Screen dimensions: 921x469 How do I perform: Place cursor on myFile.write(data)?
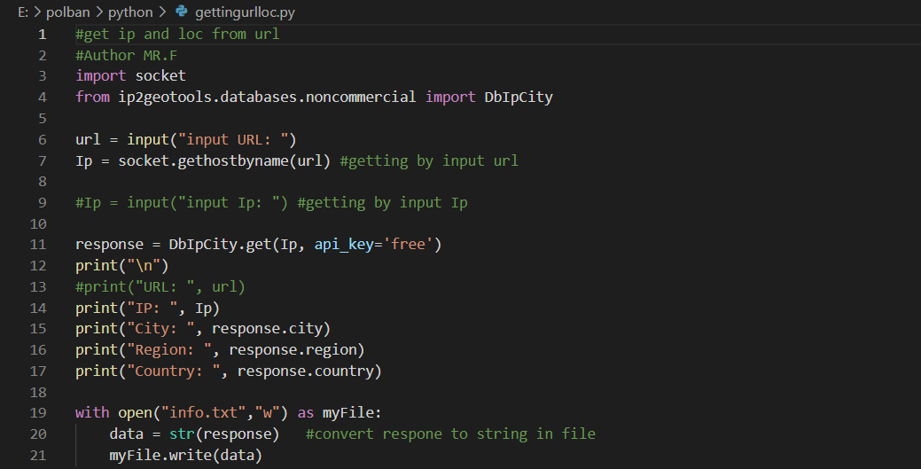(x=186, y=455)
